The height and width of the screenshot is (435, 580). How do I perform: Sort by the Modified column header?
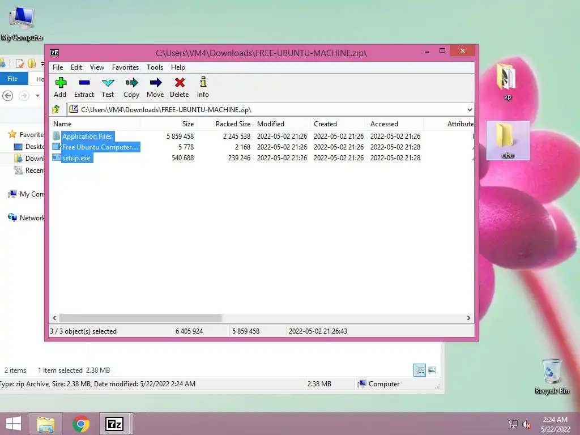point(282,124)
